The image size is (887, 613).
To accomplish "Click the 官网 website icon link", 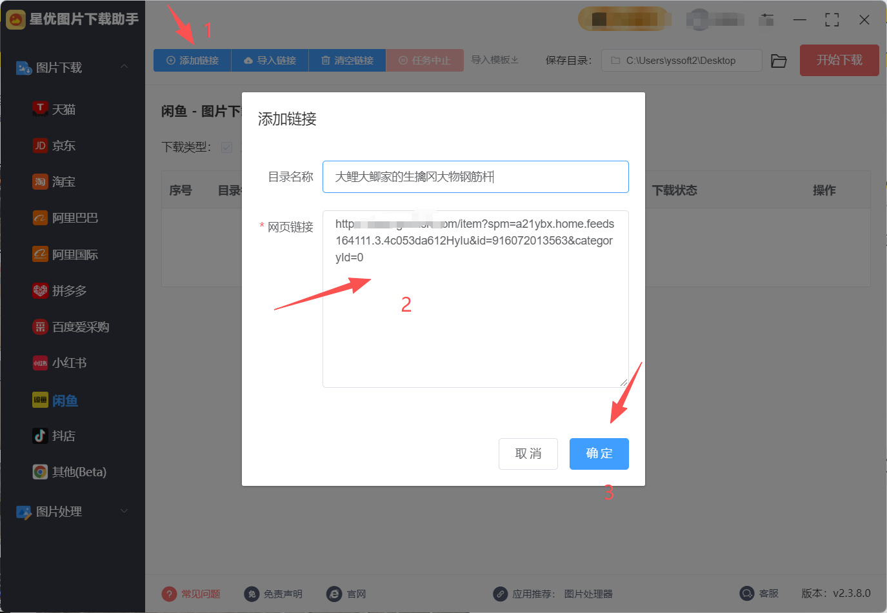I will (x=334, y=594).
